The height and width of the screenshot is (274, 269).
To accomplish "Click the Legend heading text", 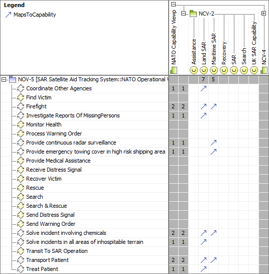I will [14, 5].
